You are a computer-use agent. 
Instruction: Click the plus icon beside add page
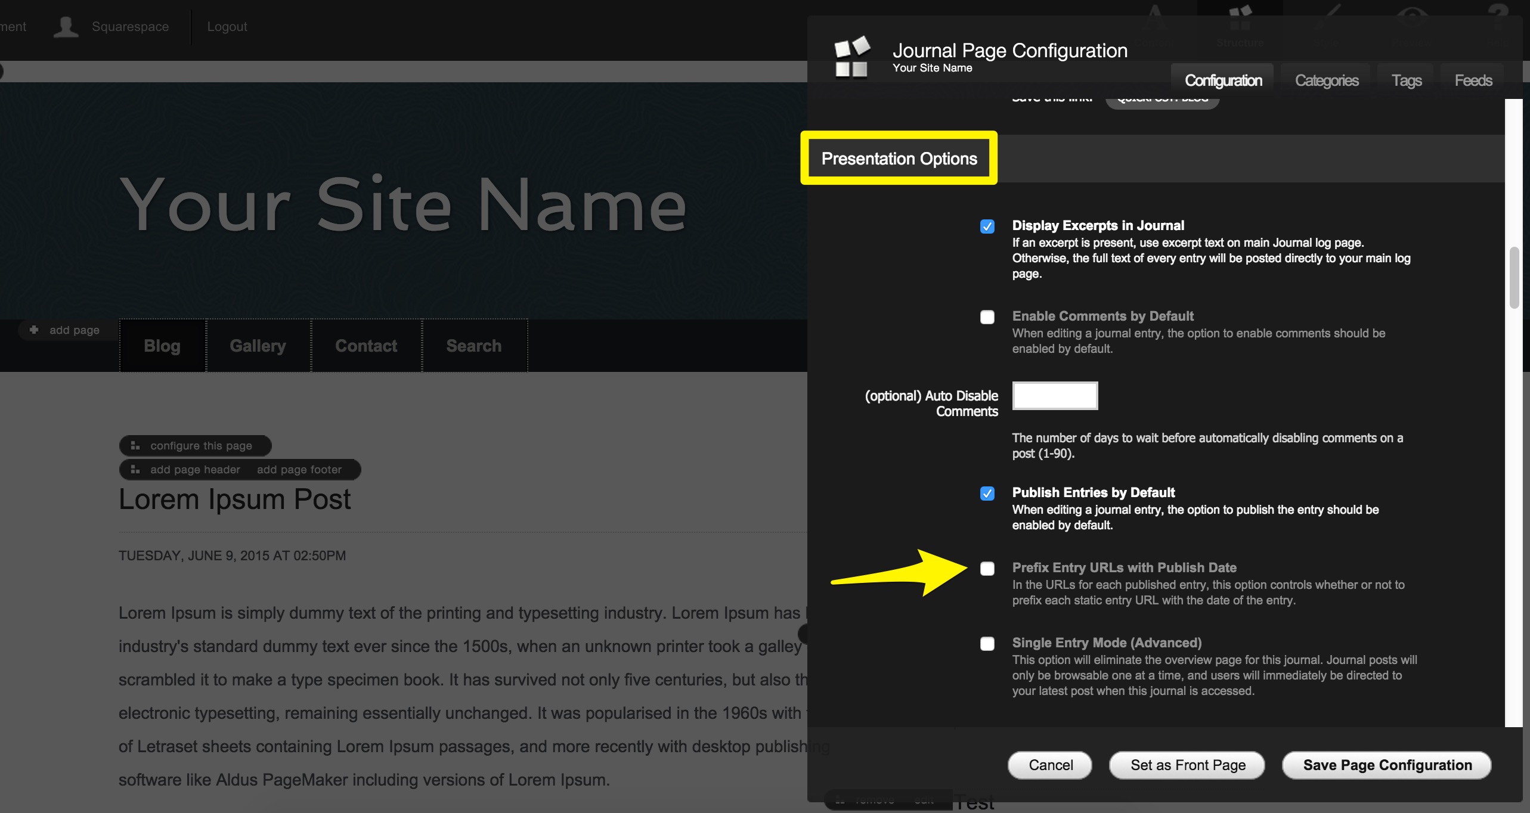coord(34,330)
